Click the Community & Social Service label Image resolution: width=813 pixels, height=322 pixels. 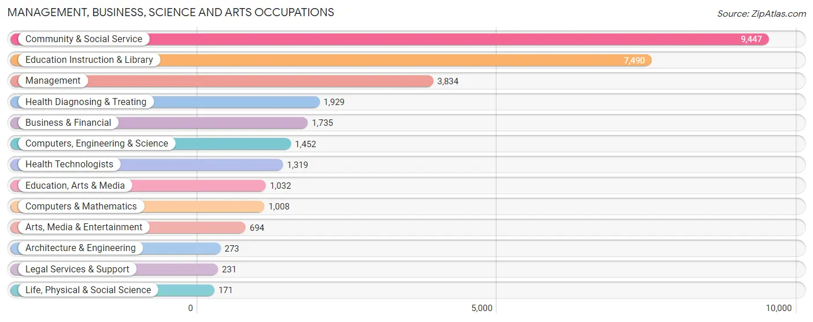click(x=84, y=39)
